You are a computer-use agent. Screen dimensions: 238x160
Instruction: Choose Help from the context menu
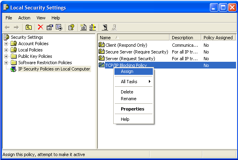[133, 119]
